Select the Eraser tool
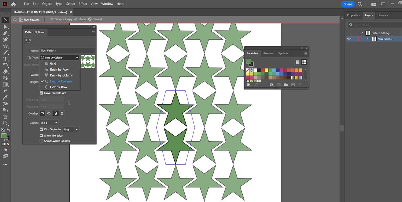Viewport: 402px width, 202px height. coord(5,72)
